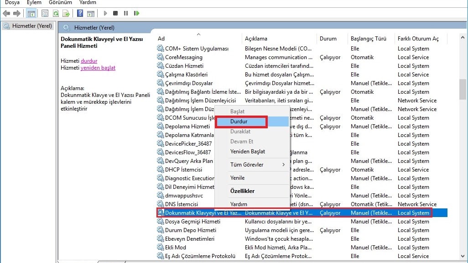
Task: Select the DevicesFlow_36487 service
Action: (x=302, y=152)
